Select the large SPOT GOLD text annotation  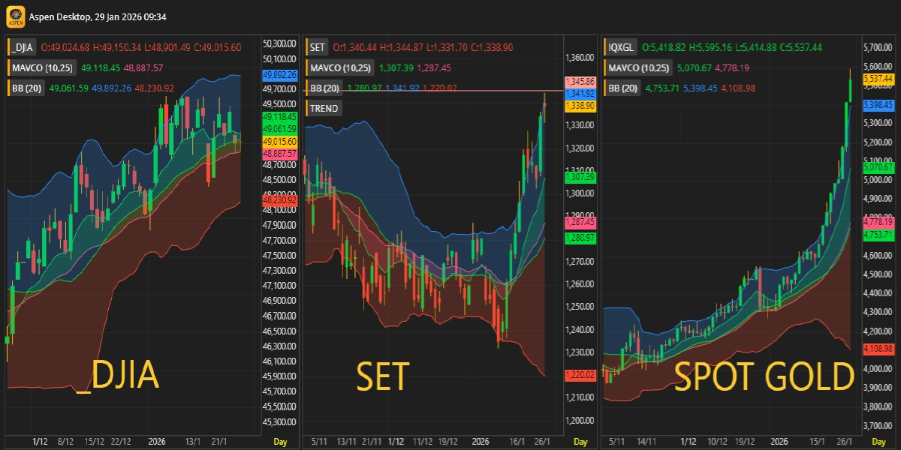(764, 376)
